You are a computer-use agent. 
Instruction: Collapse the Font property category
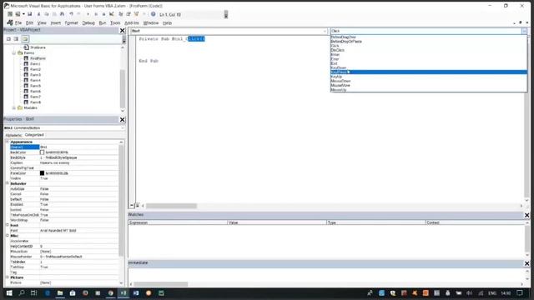(x=7, y=225)
